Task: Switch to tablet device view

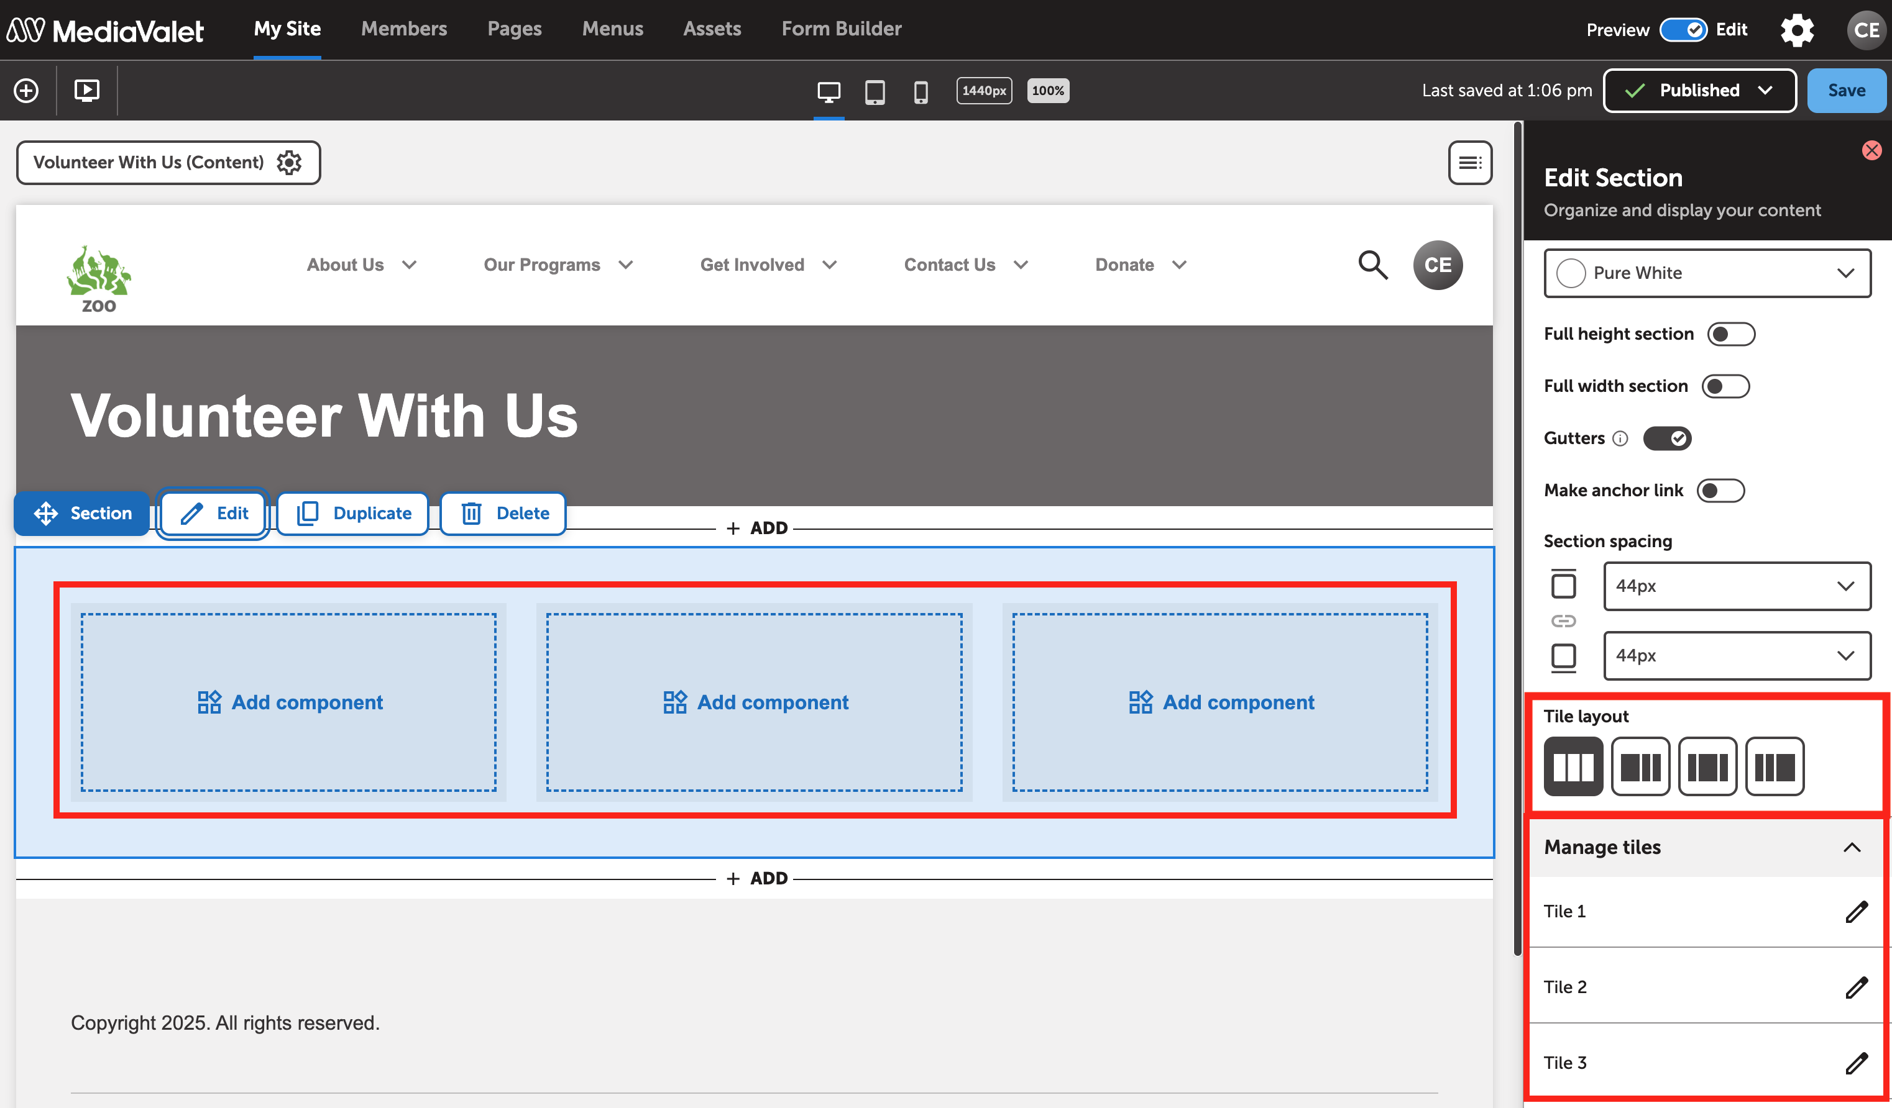Action: tap(875, 91)
